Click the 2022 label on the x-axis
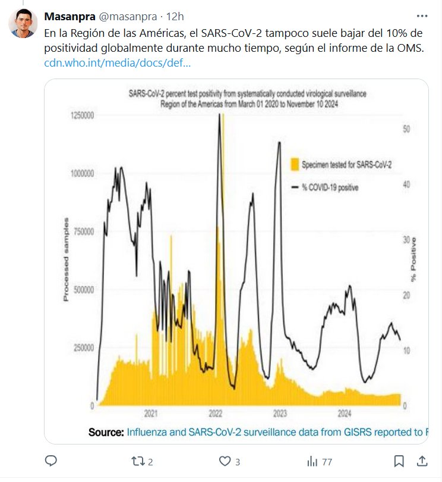 215,413
